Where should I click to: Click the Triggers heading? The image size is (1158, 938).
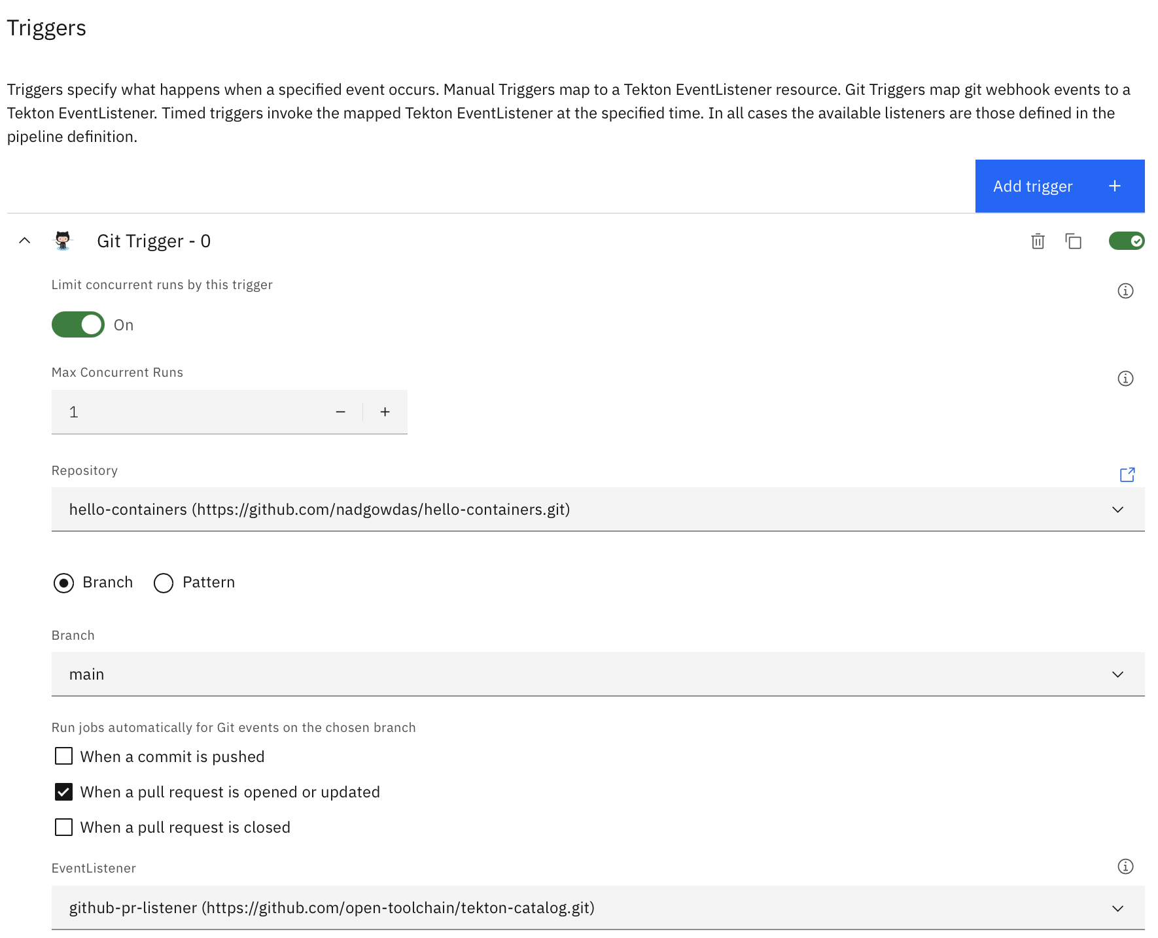(x=46, y=29)
